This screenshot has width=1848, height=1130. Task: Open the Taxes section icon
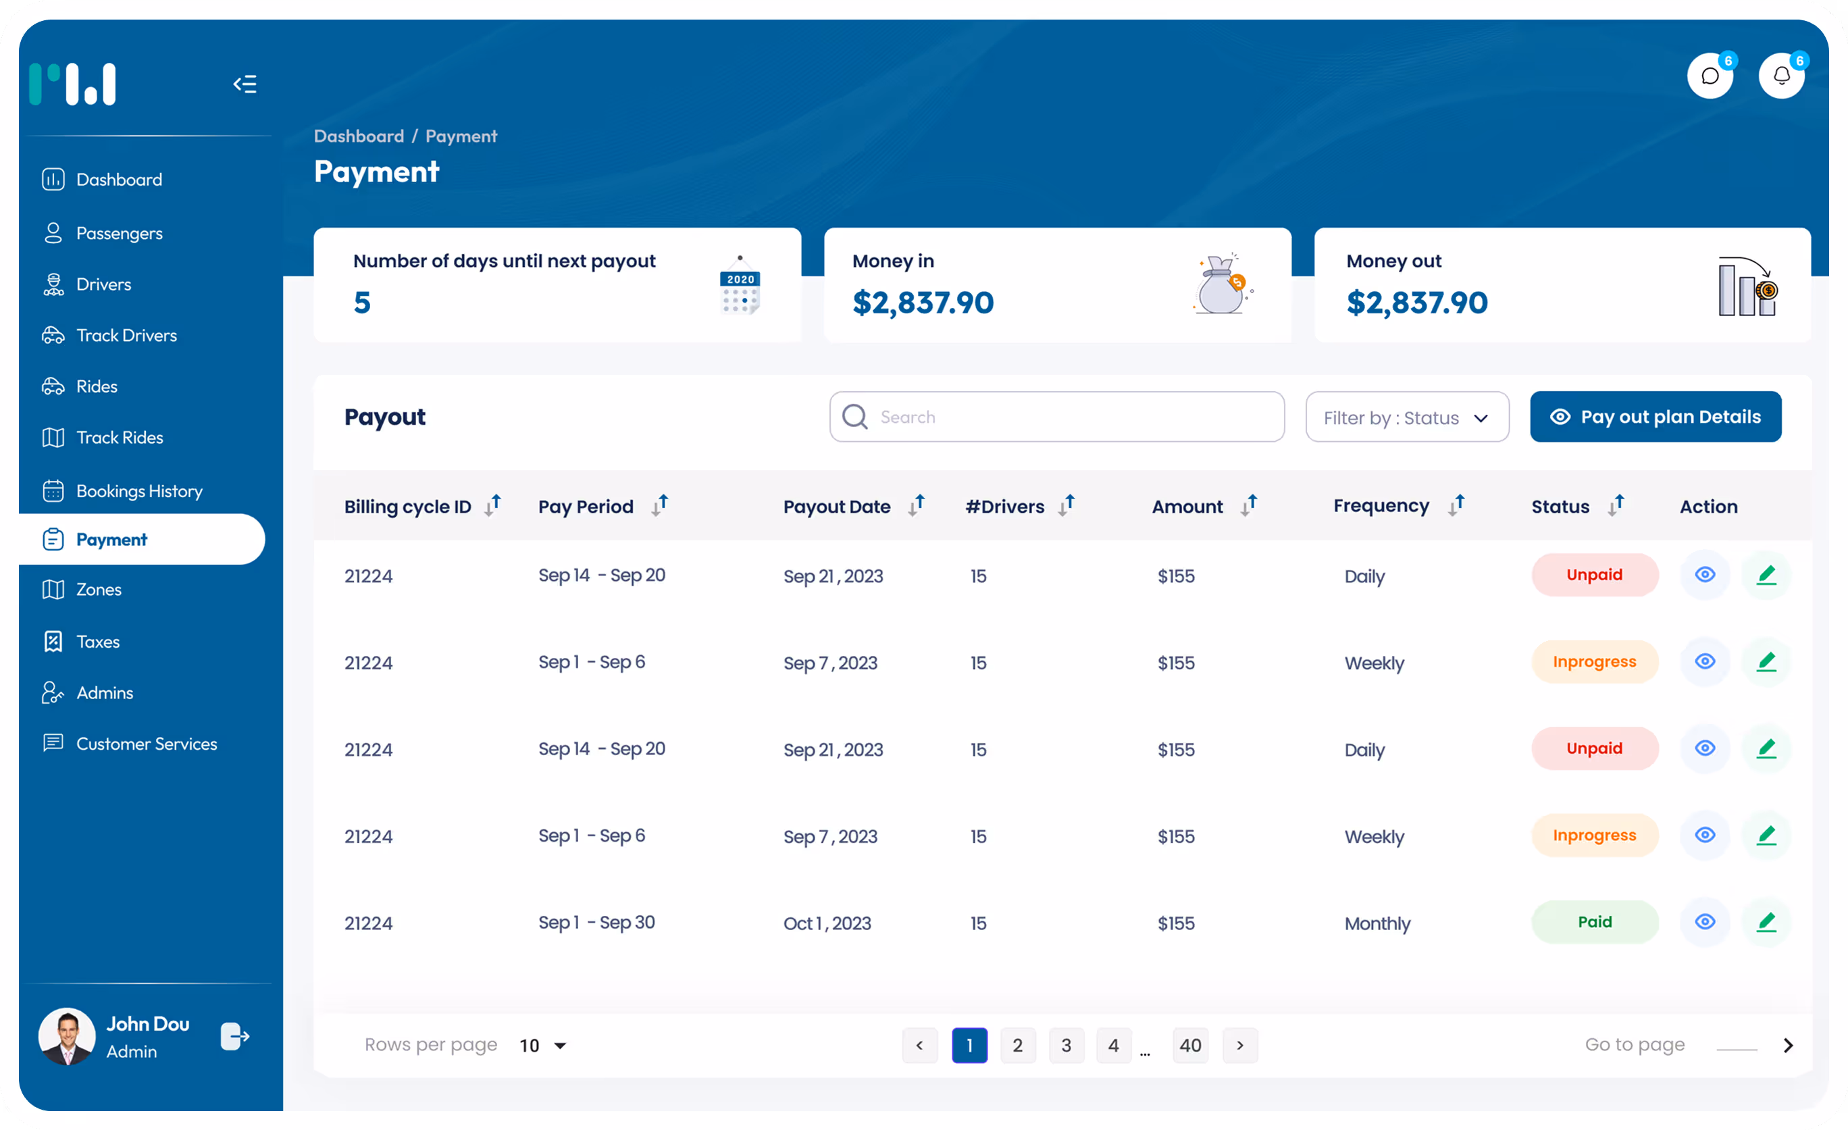tap(53, 641)
